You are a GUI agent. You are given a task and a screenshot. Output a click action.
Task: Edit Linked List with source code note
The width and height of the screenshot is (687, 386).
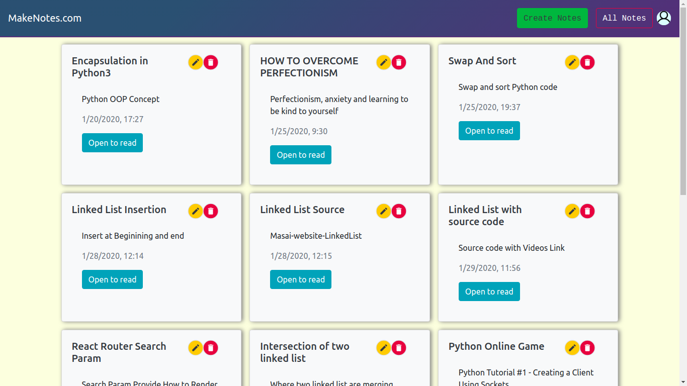click(x=572, y=211)
